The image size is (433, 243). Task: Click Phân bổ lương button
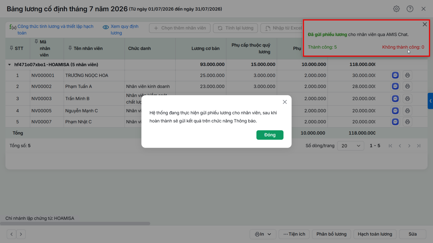[332, 234]
